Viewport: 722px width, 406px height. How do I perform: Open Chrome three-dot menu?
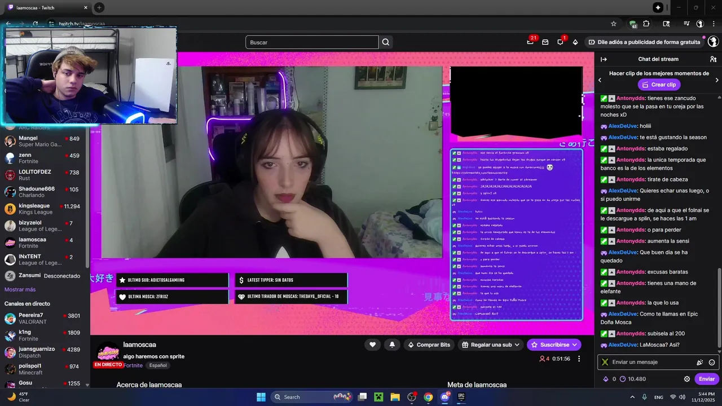[714, 24]
